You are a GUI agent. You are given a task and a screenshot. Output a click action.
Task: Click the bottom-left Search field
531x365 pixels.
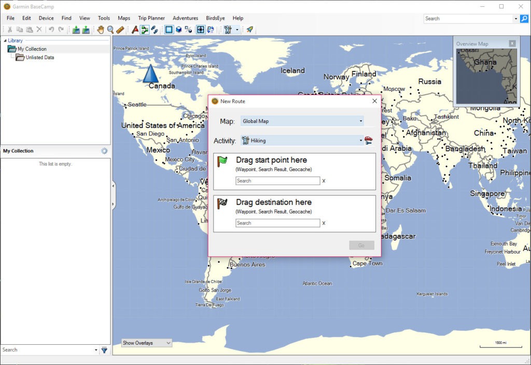(x=47, y=350)
